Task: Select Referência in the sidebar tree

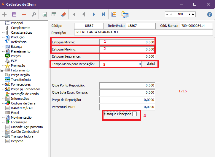Action: 19,42
